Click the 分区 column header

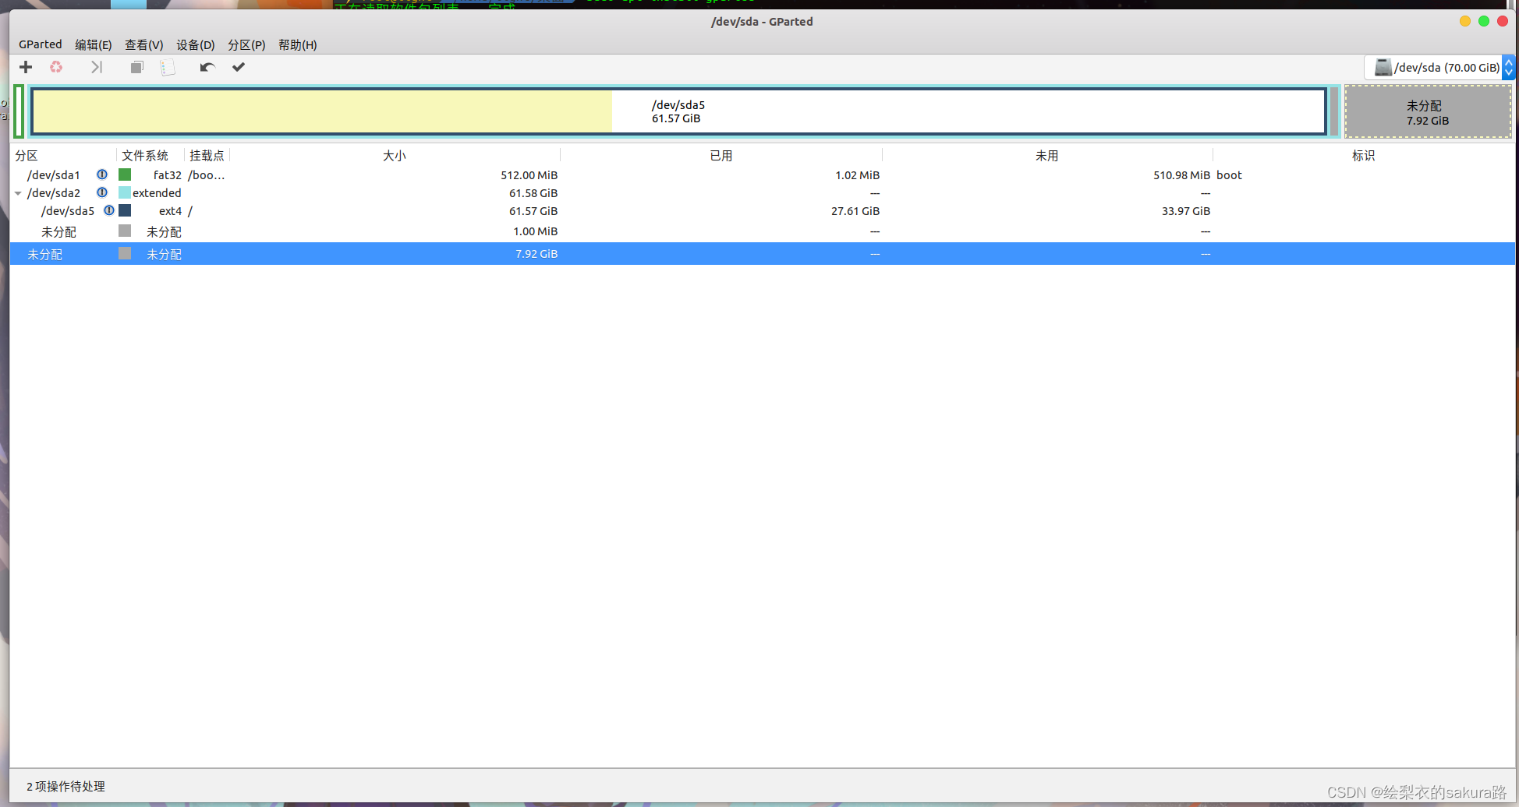(64, 156)
